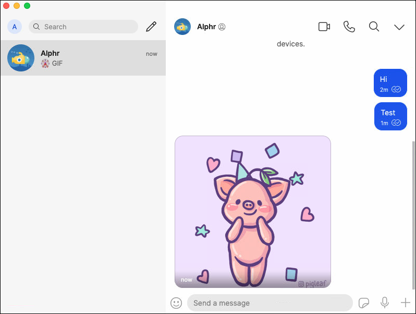
Task: Click the Alphr name in chat header
Action: (206, 27)
